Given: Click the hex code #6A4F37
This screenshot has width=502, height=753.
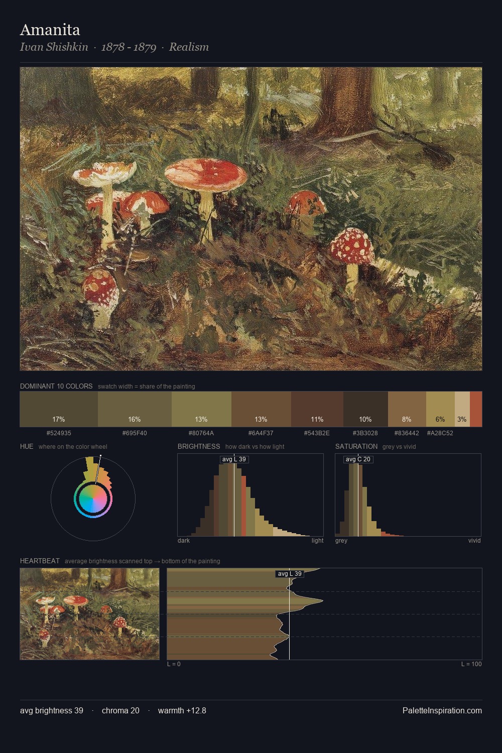Looking at the screenshot, I should coord(261,433).
